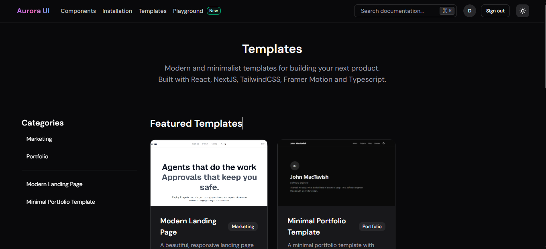Image resolution: width=546 pixels, height=249 pixels.
Task: Open the Components nav item
Action: tap(78, 11)
